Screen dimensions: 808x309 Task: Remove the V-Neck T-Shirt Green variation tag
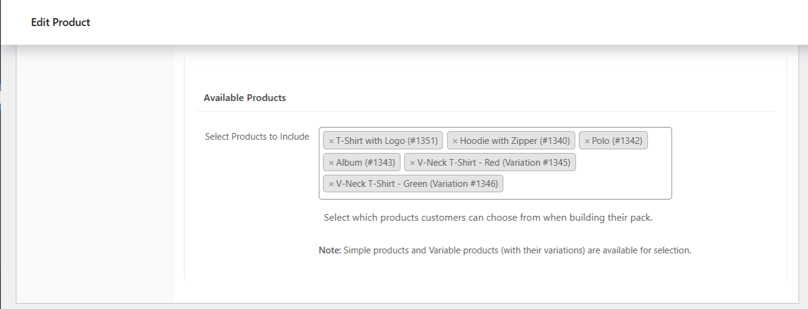331,184
